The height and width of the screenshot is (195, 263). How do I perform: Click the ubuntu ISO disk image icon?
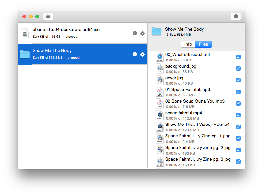(x=25, y=33)
